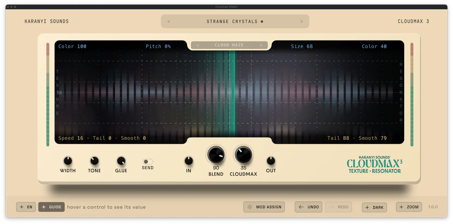The image size is (453, 224).
Task: Toggle the GUIDE button
Action: (x=52, y=207)
